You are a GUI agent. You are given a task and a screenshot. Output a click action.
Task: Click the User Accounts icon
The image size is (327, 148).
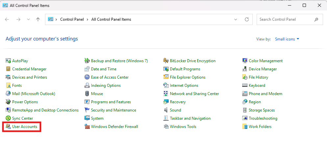click(x=8, y=127)
